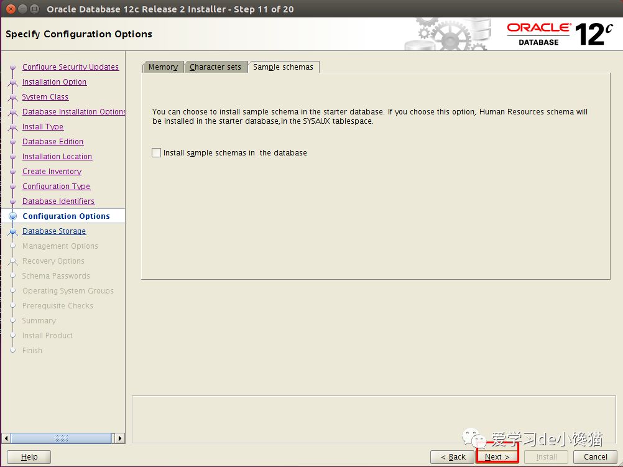Switch to the Memory tab

coord(163,67)
